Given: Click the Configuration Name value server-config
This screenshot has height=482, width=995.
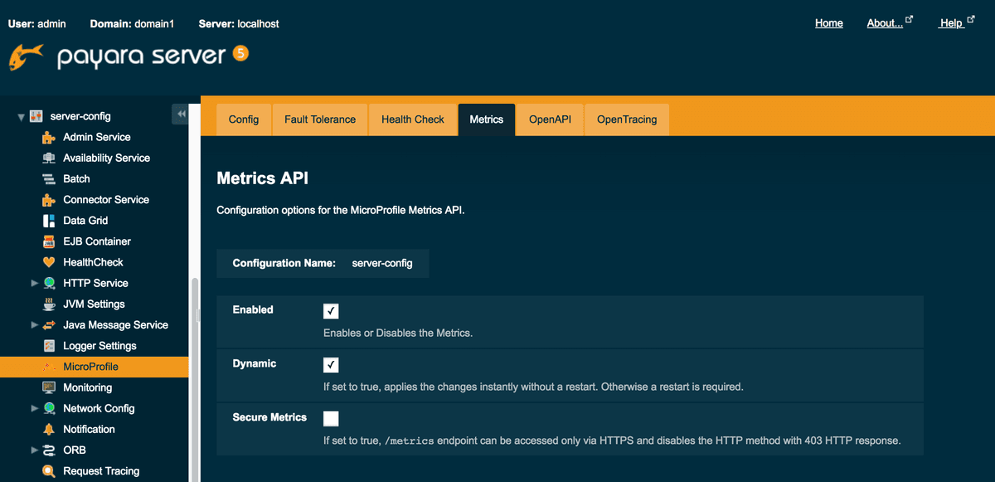Looking at the screenshot, I should coord(382,263).
